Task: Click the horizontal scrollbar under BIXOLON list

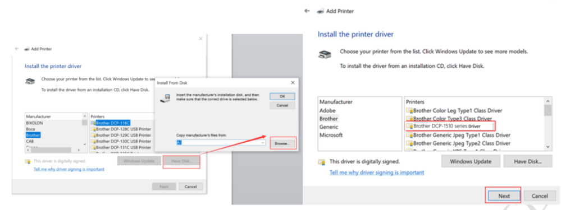Action: 51,151
